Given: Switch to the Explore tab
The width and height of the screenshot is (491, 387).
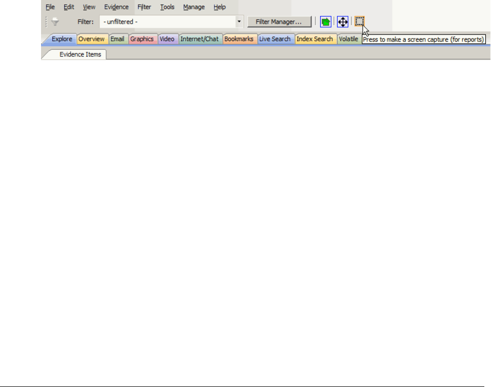Looking at the screenshot, I should click(x=62, y=39).
